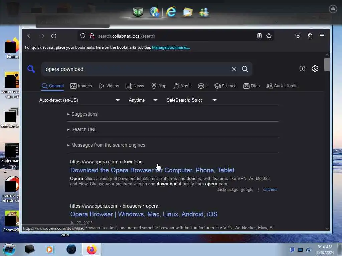Viewport: 342px width, 256px height.
Task: Switch to the Map tab
Action: pos(159,86)
